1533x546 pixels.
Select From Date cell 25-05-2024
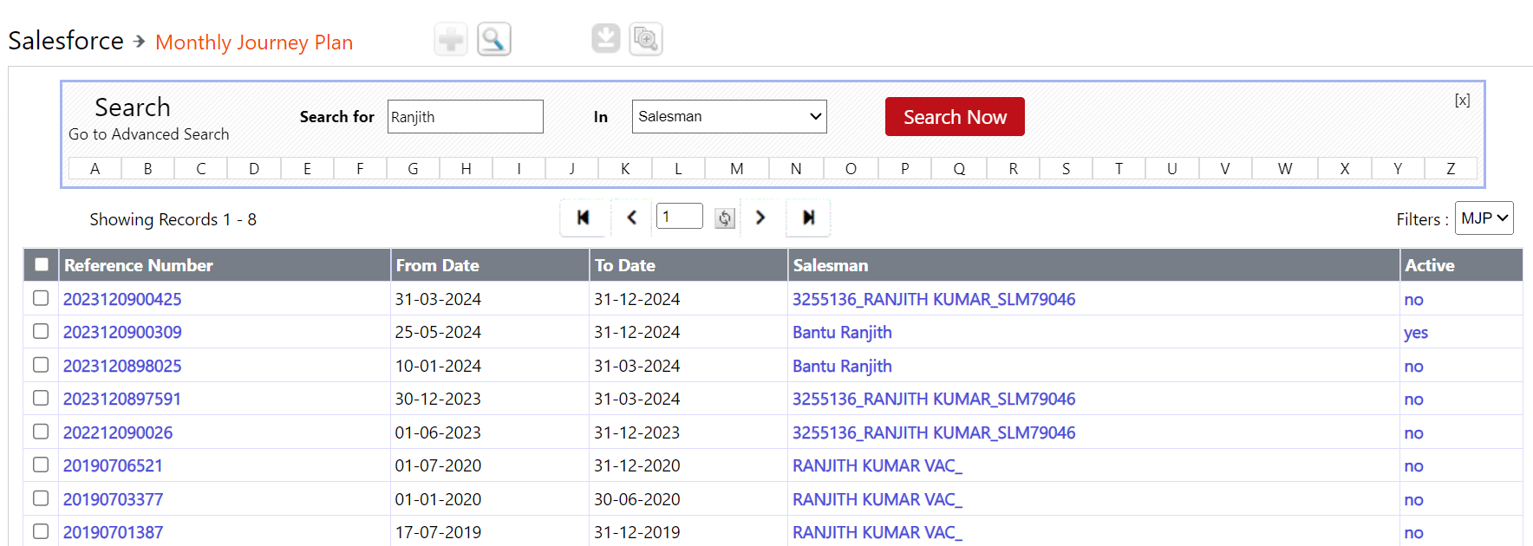(x=438, y=332)
